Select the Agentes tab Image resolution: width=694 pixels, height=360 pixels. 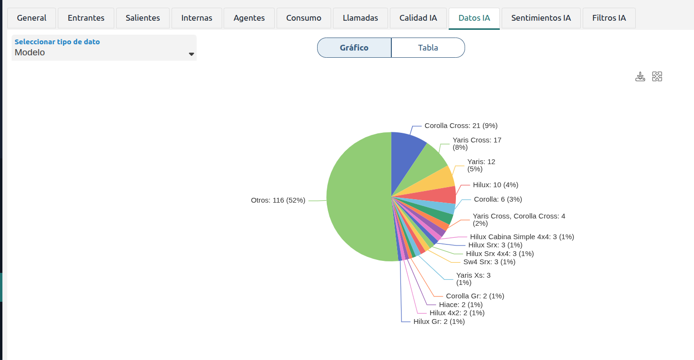click(x=249, y=18)
